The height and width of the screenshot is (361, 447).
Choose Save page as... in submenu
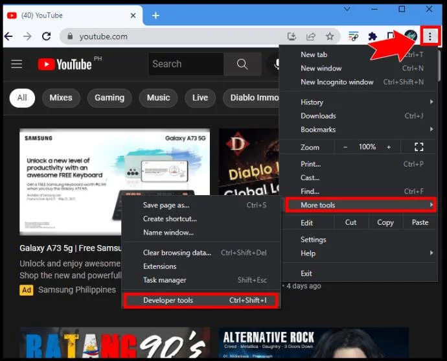point(201,205)
